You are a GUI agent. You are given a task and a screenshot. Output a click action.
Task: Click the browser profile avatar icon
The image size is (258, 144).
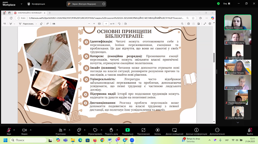coord(4,13)
